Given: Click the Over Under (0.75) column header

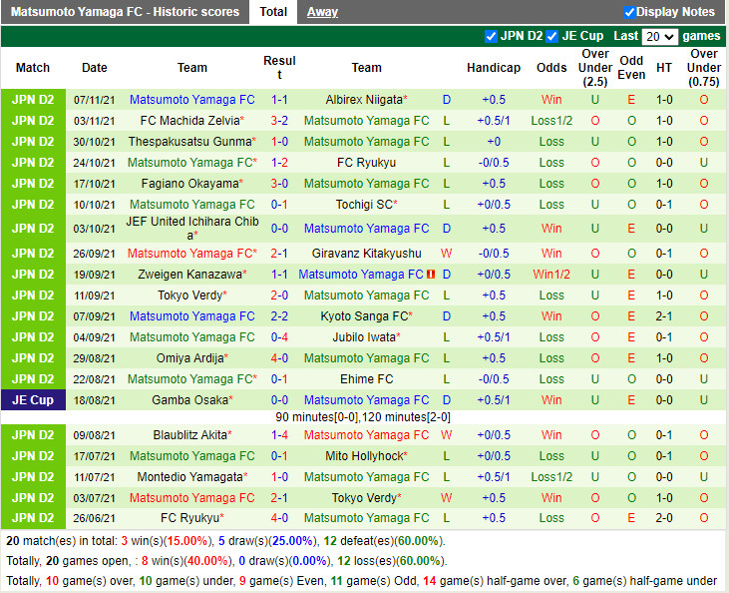Looking at the screenshot, I should 704,68.
